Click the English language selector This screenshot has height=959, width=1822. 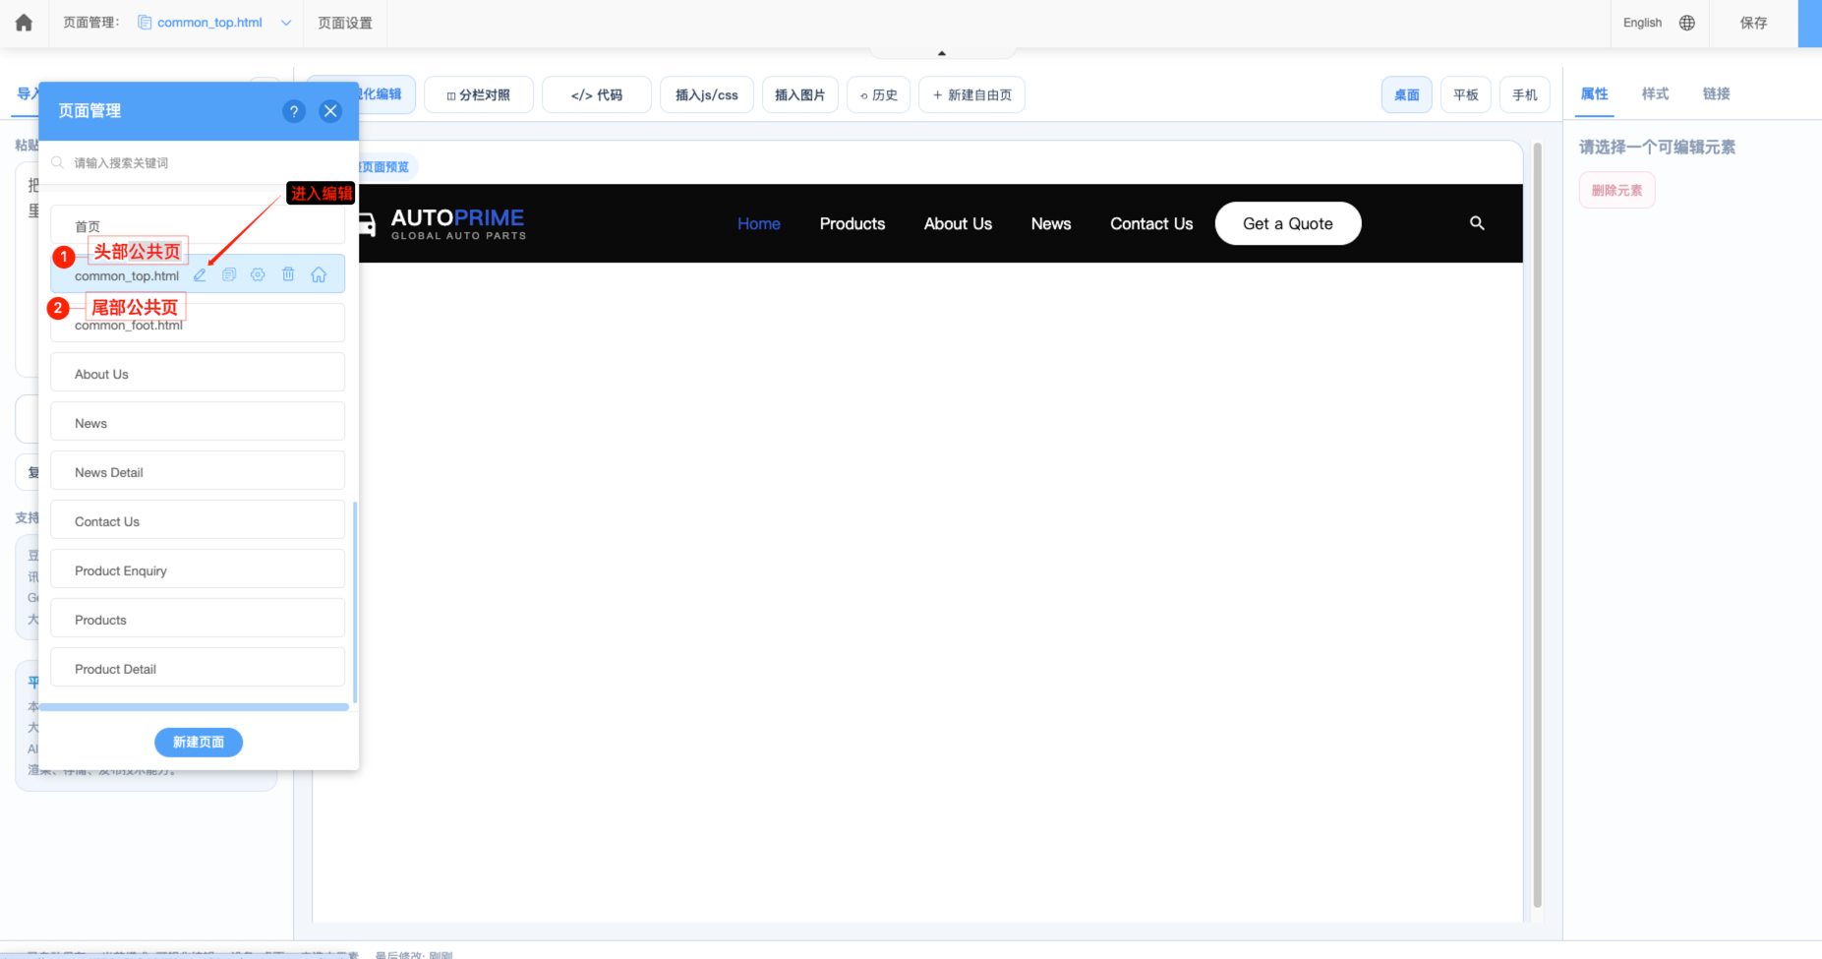(x=1642, y=23)
